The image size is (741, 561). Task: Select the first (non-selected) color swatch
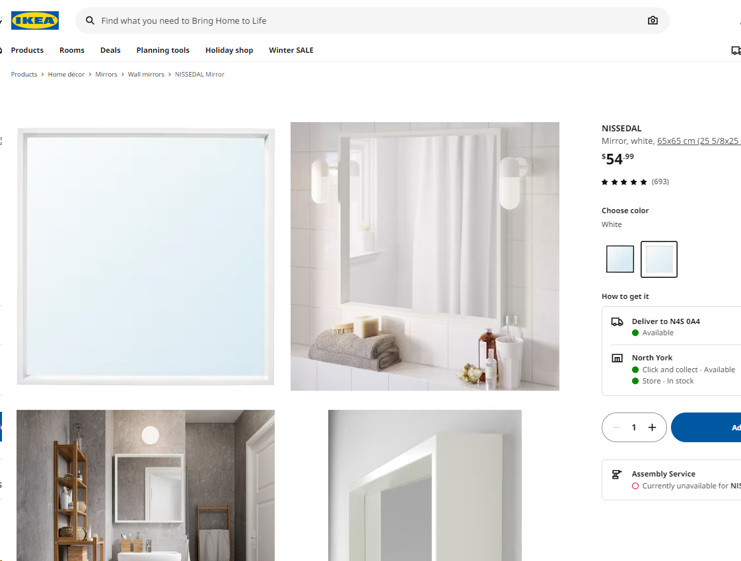pyautogui.click(x=620, y=259)
